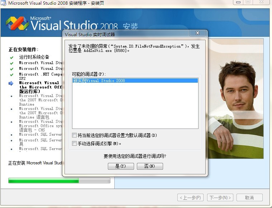The height and width of the screenshot is (208, 272).
Task: Click the 否(N) button
Action: 150,166
